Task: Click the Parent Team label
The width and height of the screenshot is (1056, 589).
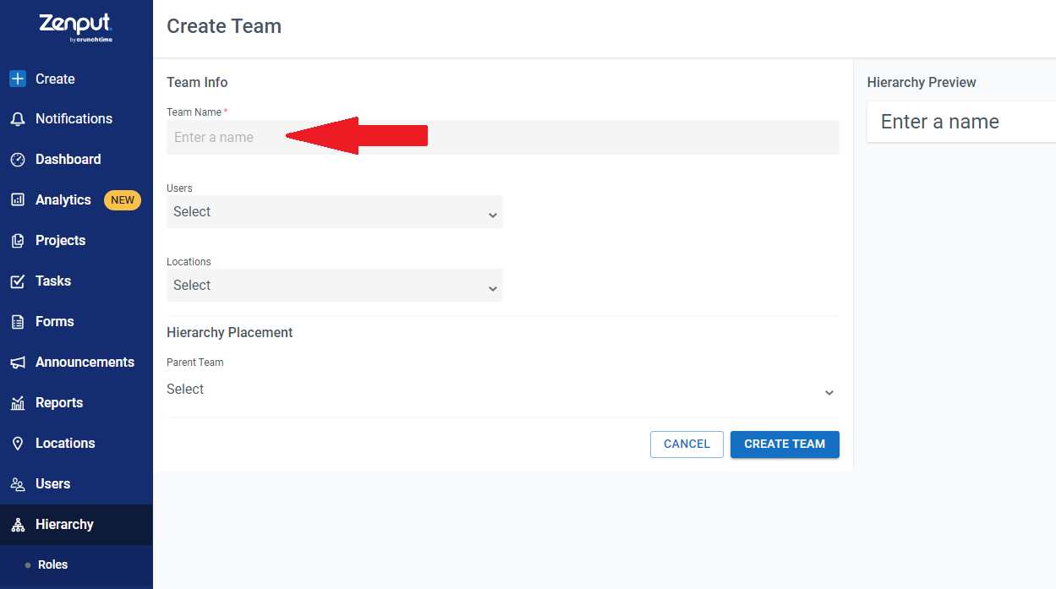Action: point(195,362)
